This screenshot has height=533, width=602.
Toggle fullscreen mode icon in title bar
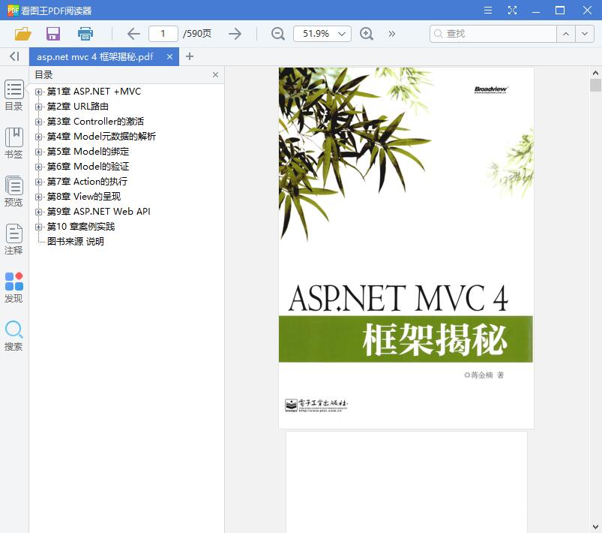512,11
